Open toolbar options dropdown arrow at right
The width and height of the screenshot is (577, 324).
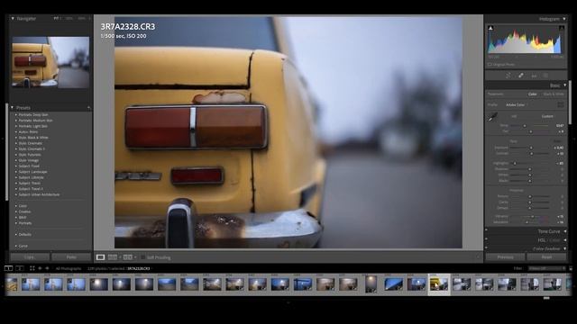point(478,257)
